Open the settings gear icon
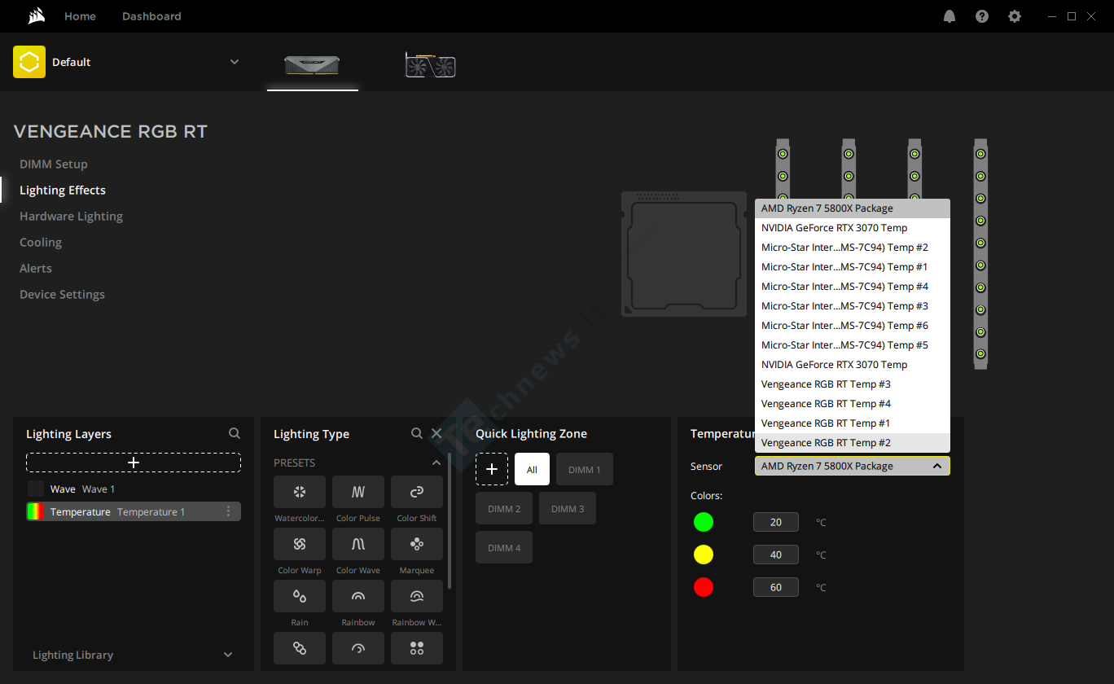The image size is (1114, 684). tap(1015, 16)
